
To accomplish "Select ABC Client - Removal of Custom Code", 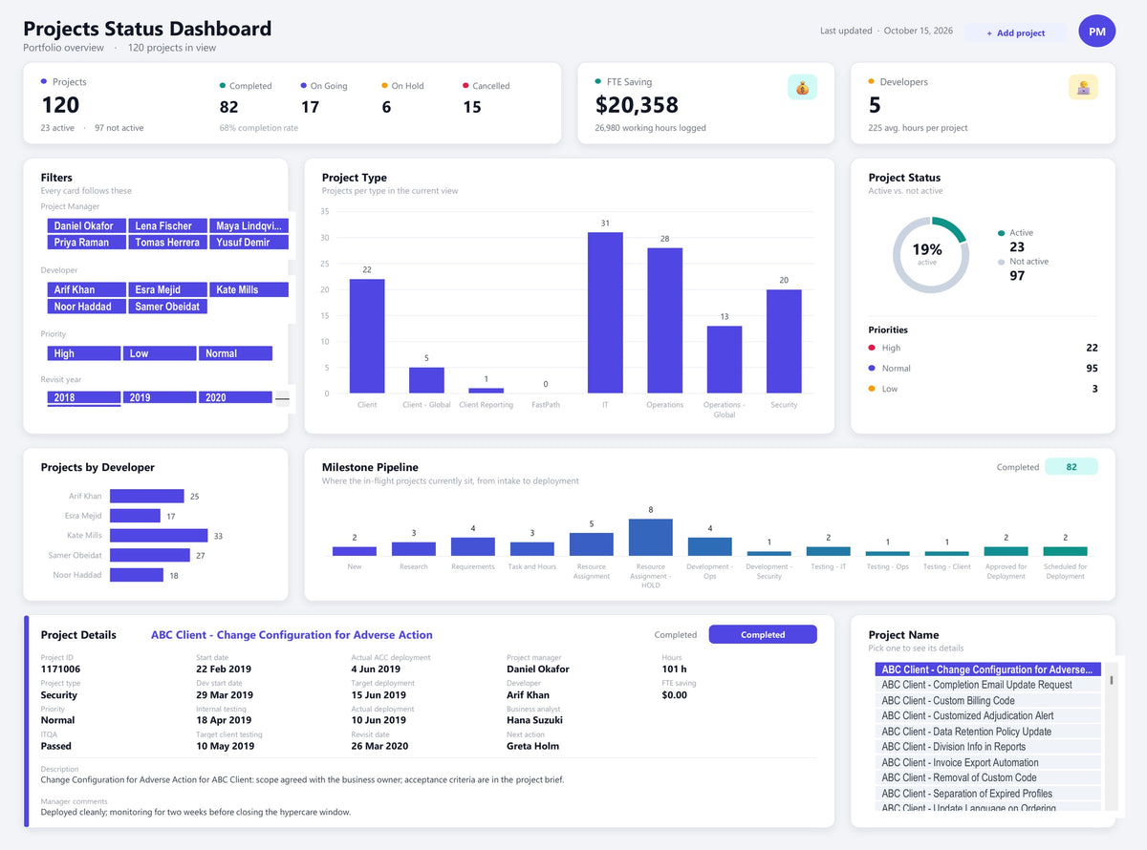I will tap(988, 777).
